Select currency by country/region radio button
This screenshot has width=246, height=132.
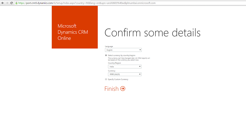click(x=106, y=55)
